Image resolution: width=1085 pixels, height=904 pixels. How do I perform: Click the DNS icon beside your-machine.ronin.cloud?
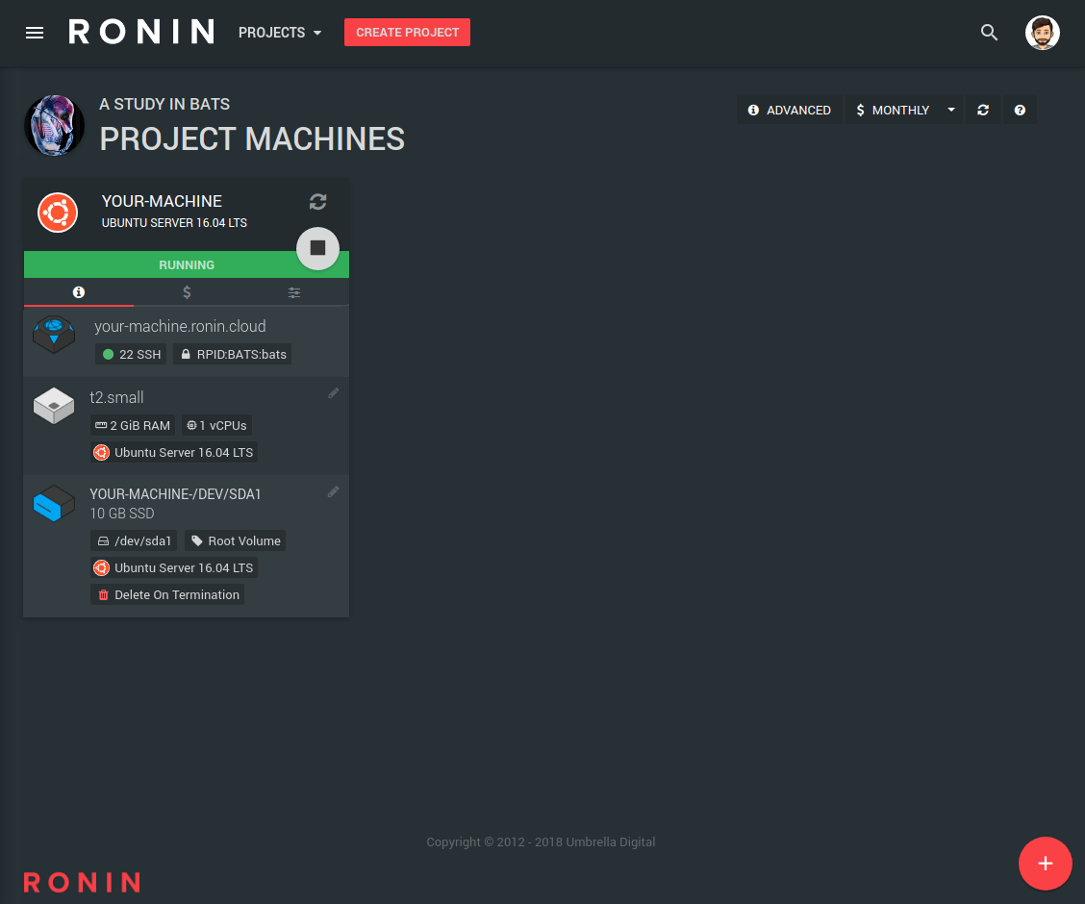point(54,335)
